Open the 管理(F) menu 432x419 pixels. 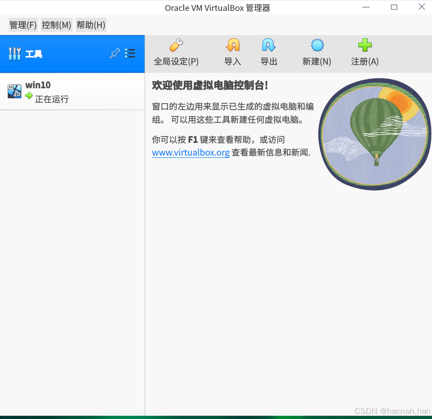(23, 25)
